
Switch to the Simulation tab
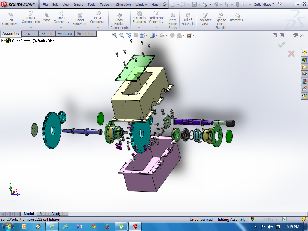(x=85, y=34)
